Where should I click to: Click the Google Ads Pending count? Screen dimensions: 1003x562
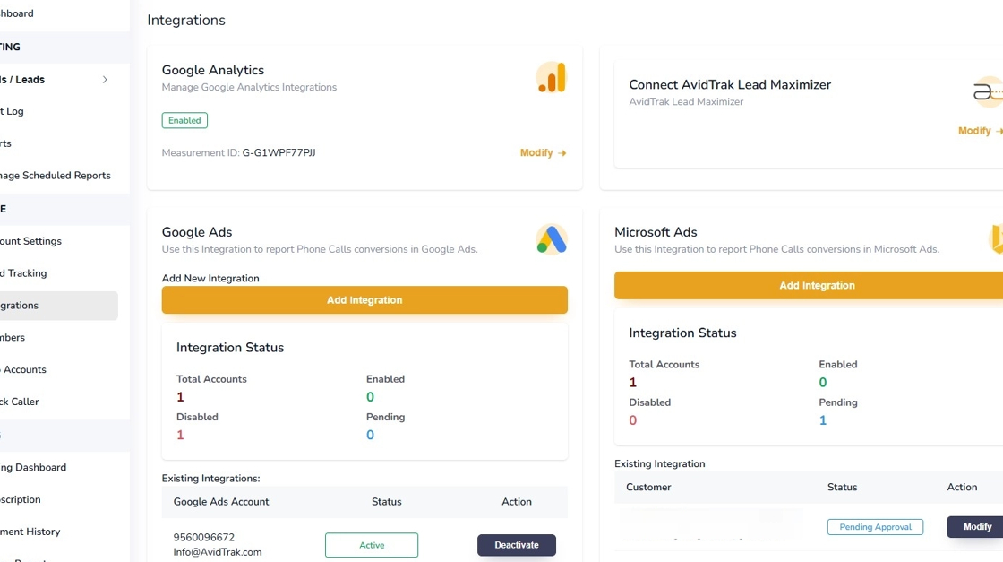click(371, 436)
